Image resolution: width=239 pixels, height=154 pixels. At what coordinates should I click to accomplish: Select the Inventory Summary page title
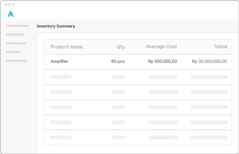(x=56, y=26)
